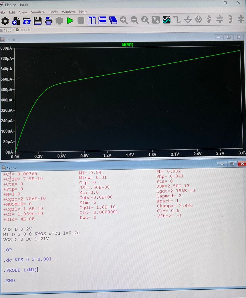Select the Inductor component tool

(230, 20)
